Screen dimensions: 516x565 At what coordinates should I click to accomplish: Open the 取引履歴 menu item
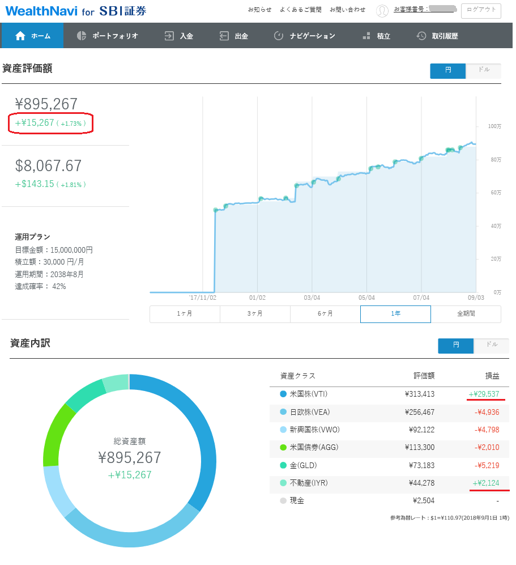click(x=437, y=36)
